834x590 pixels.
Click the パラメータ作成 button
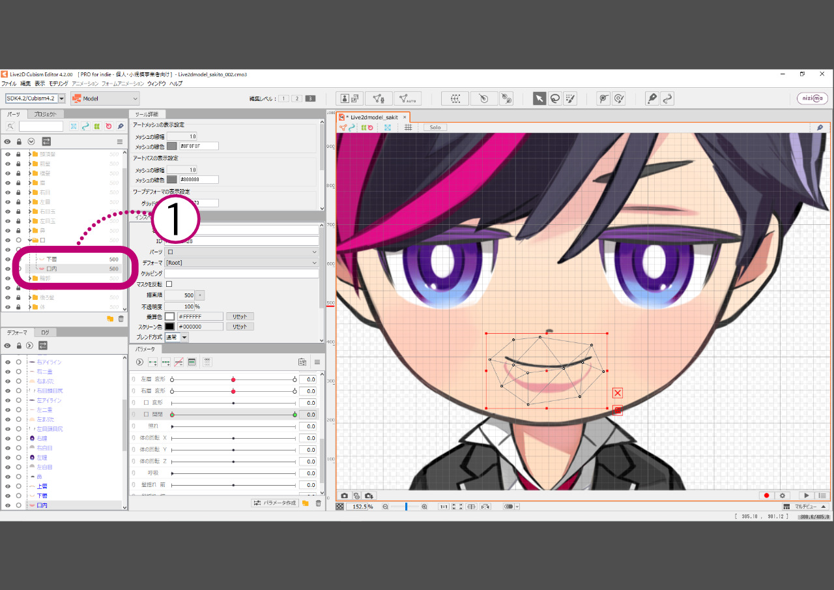(275, 503)
